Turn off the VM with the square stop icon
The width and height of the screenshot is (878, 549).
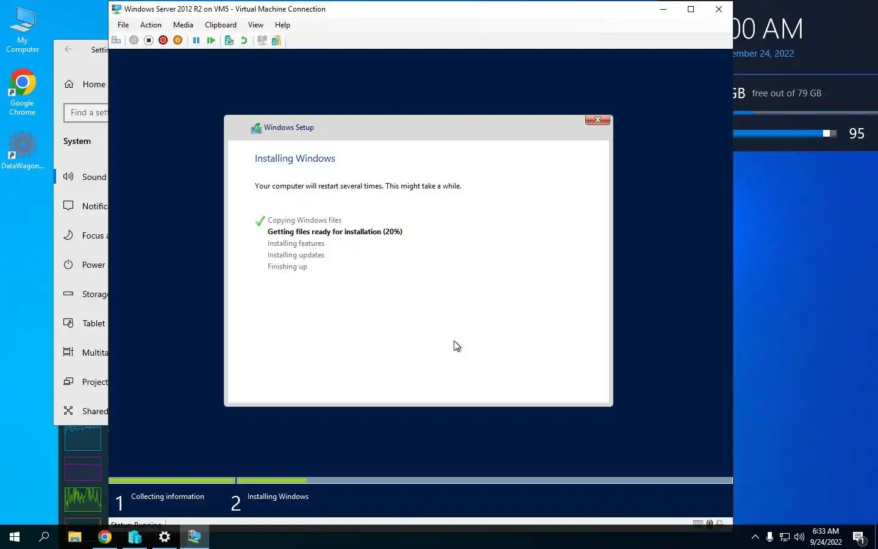click(148, 40)
